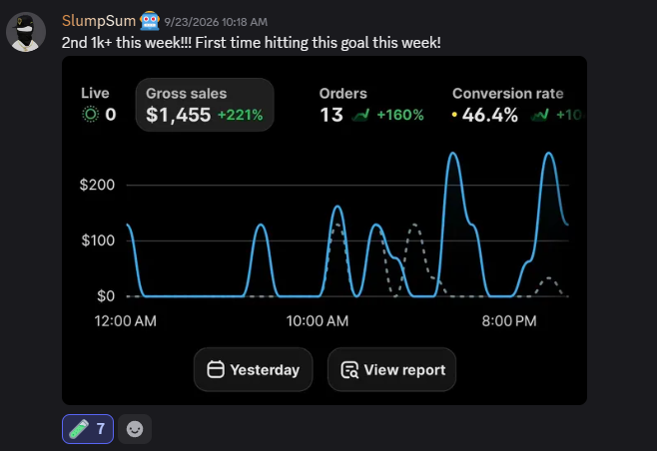Click the 12:00 AM time axis label
Image resolution: width=657 pixels, height=451 pixels.
pyautogui.click(x=125, y=321)
